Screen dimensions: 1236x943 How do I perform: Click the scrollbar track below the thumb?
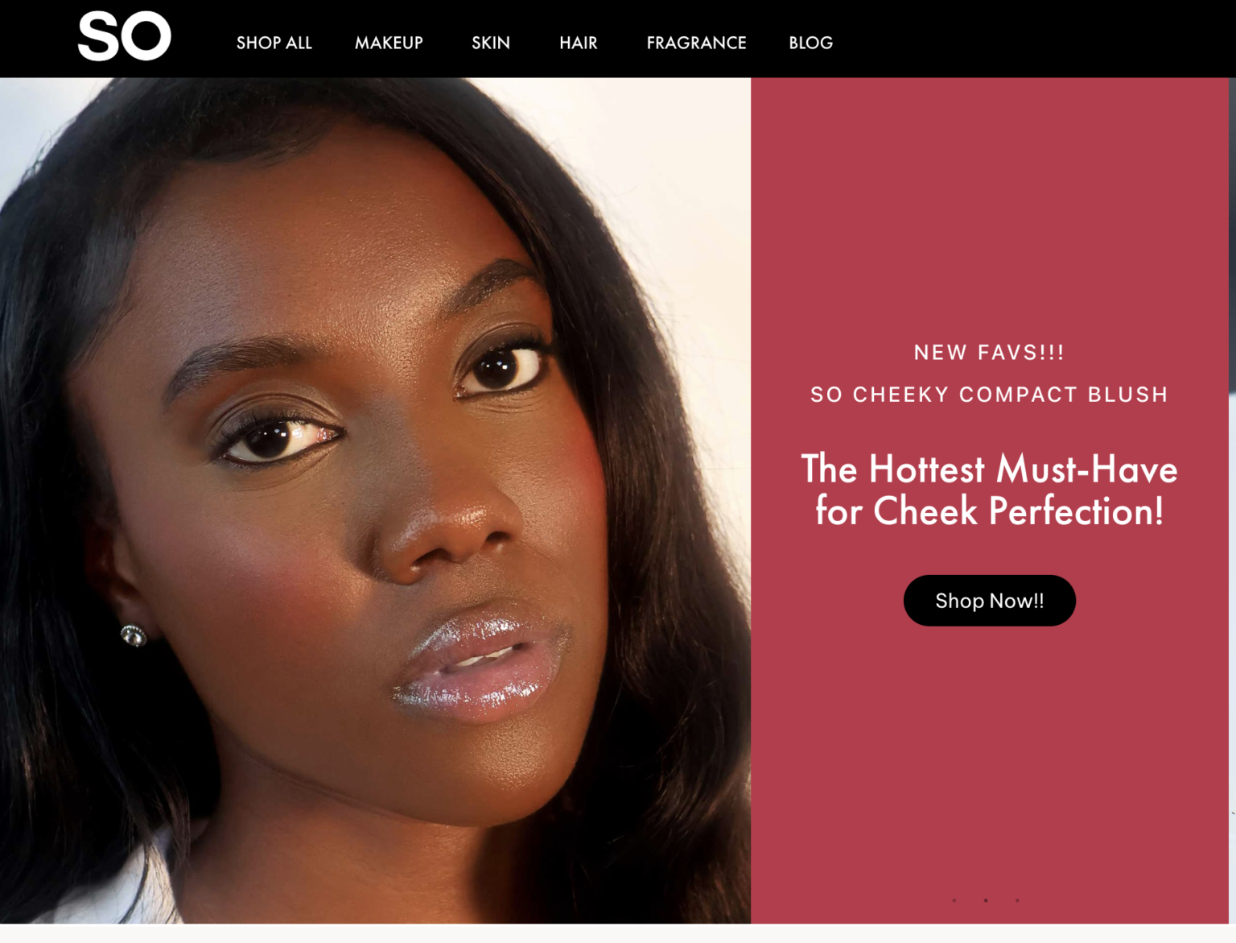coord(1232,660)
